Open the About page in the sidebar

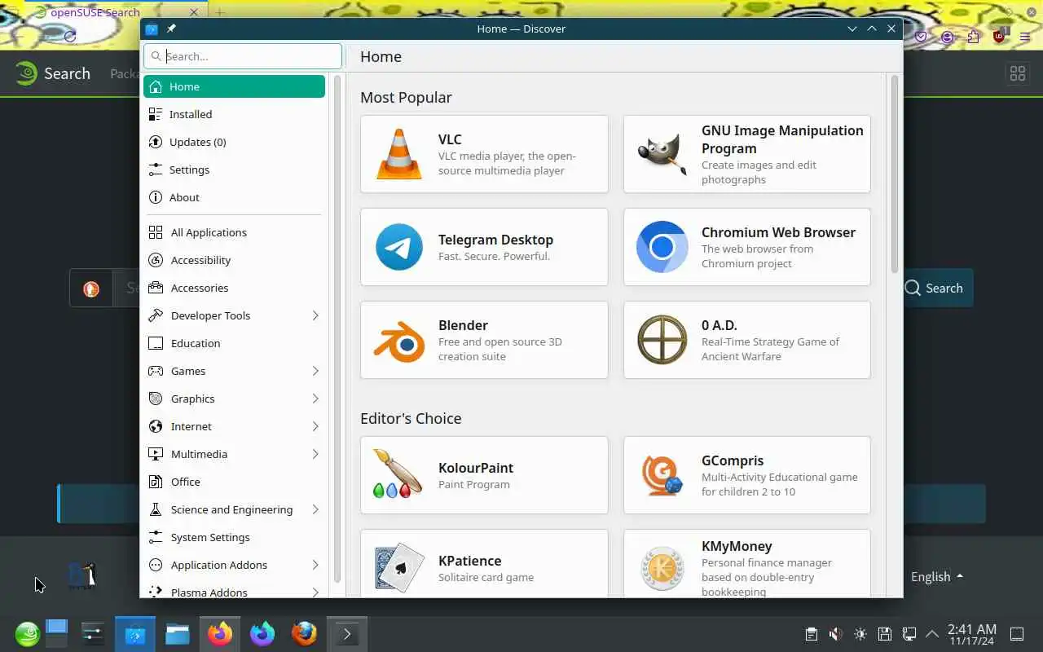[235, 197]
